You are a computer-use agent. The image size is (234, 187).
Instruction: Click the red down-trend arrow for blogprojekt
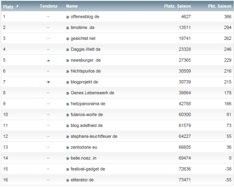click(x=48, y=82)
